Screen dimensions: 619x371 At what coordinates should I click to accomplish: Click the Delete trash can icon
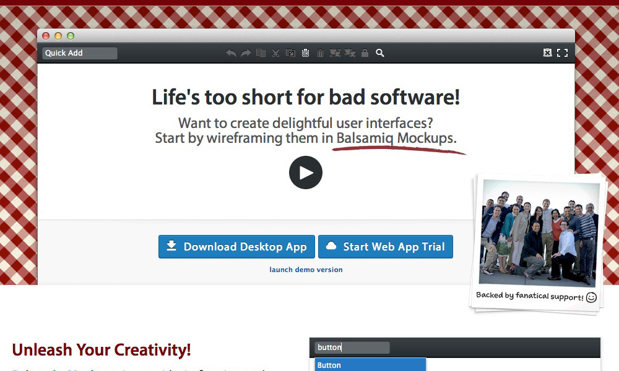click(x=320, y=53)
